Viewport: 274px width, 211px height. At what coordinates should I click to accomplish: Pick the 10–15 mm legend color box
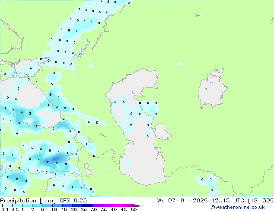pyautogui.click(x=57, y=205)
